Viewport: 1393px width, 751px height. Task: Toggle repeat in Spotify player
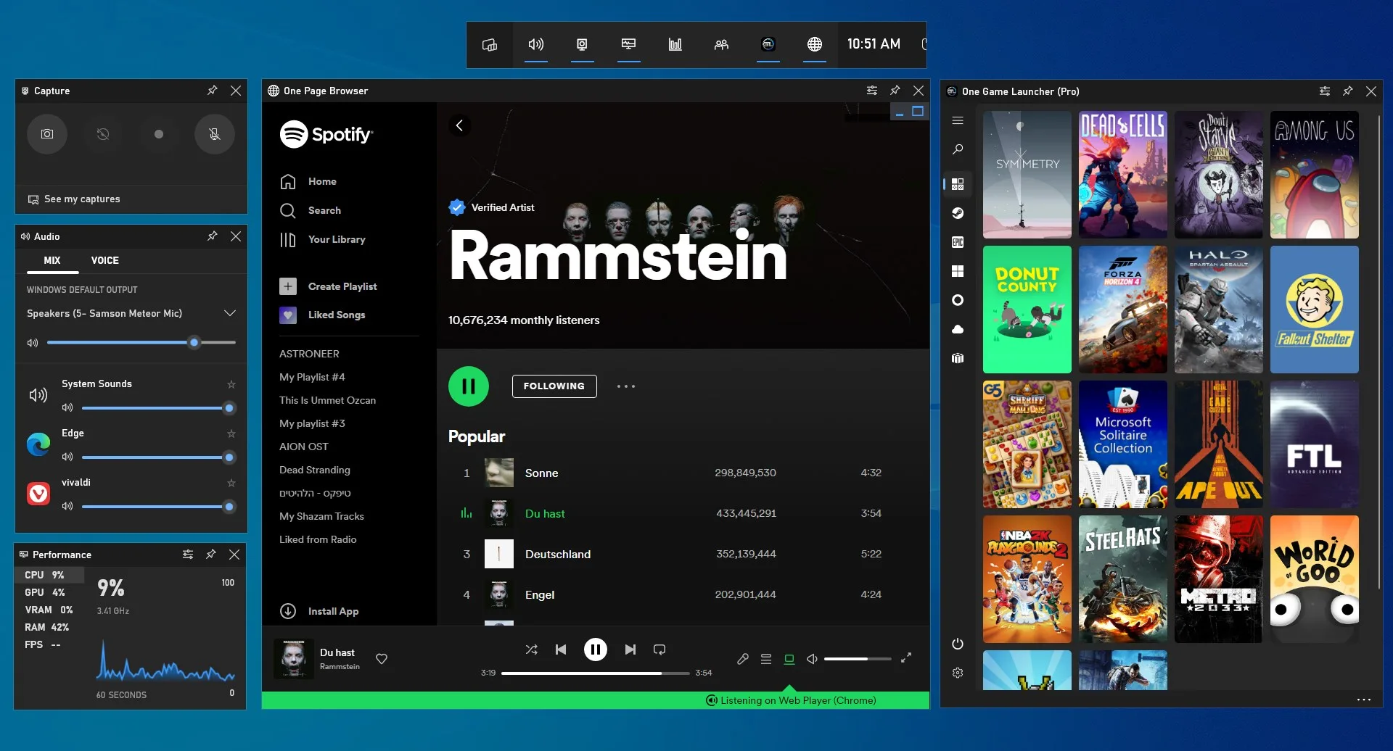tap(659, 650)
